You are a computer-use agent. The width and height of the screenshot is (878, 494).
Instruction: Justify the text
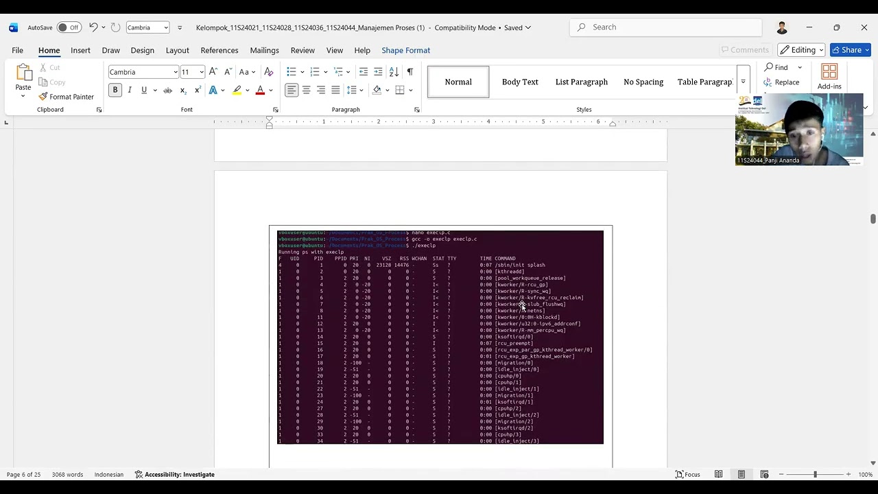335,90
